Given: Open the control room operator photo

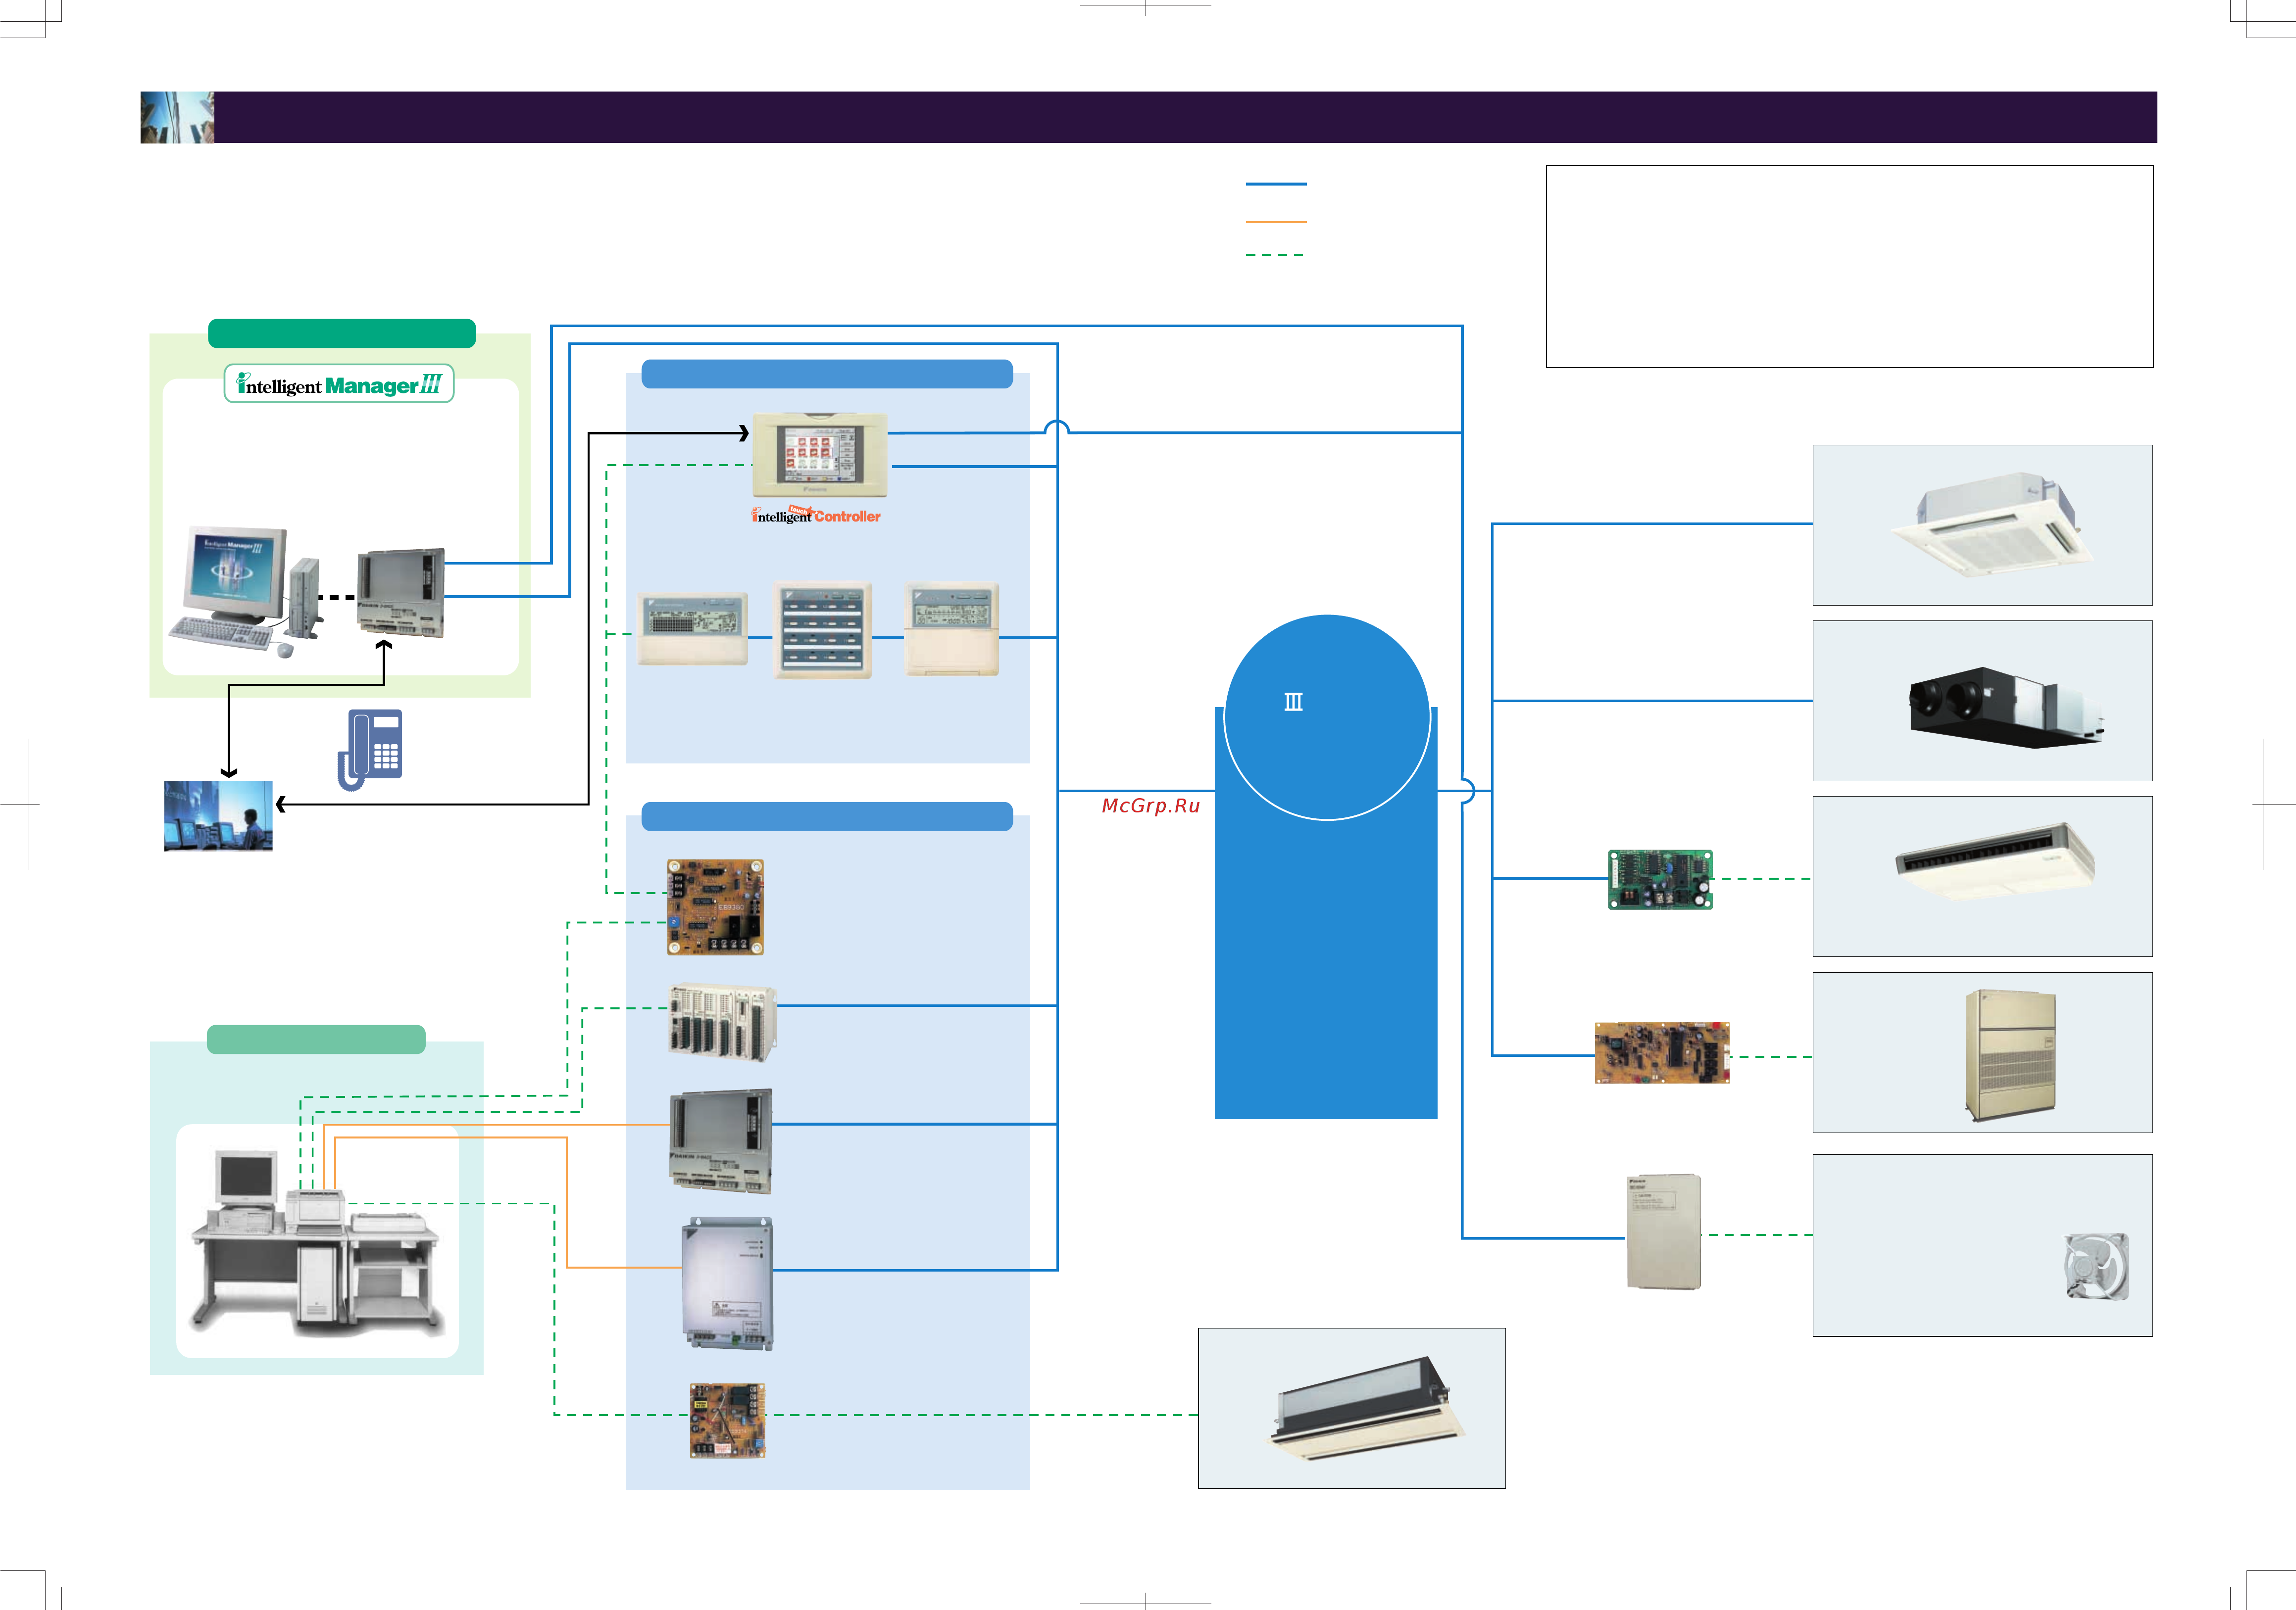Looking at the screenshot, I should [218, 815].
